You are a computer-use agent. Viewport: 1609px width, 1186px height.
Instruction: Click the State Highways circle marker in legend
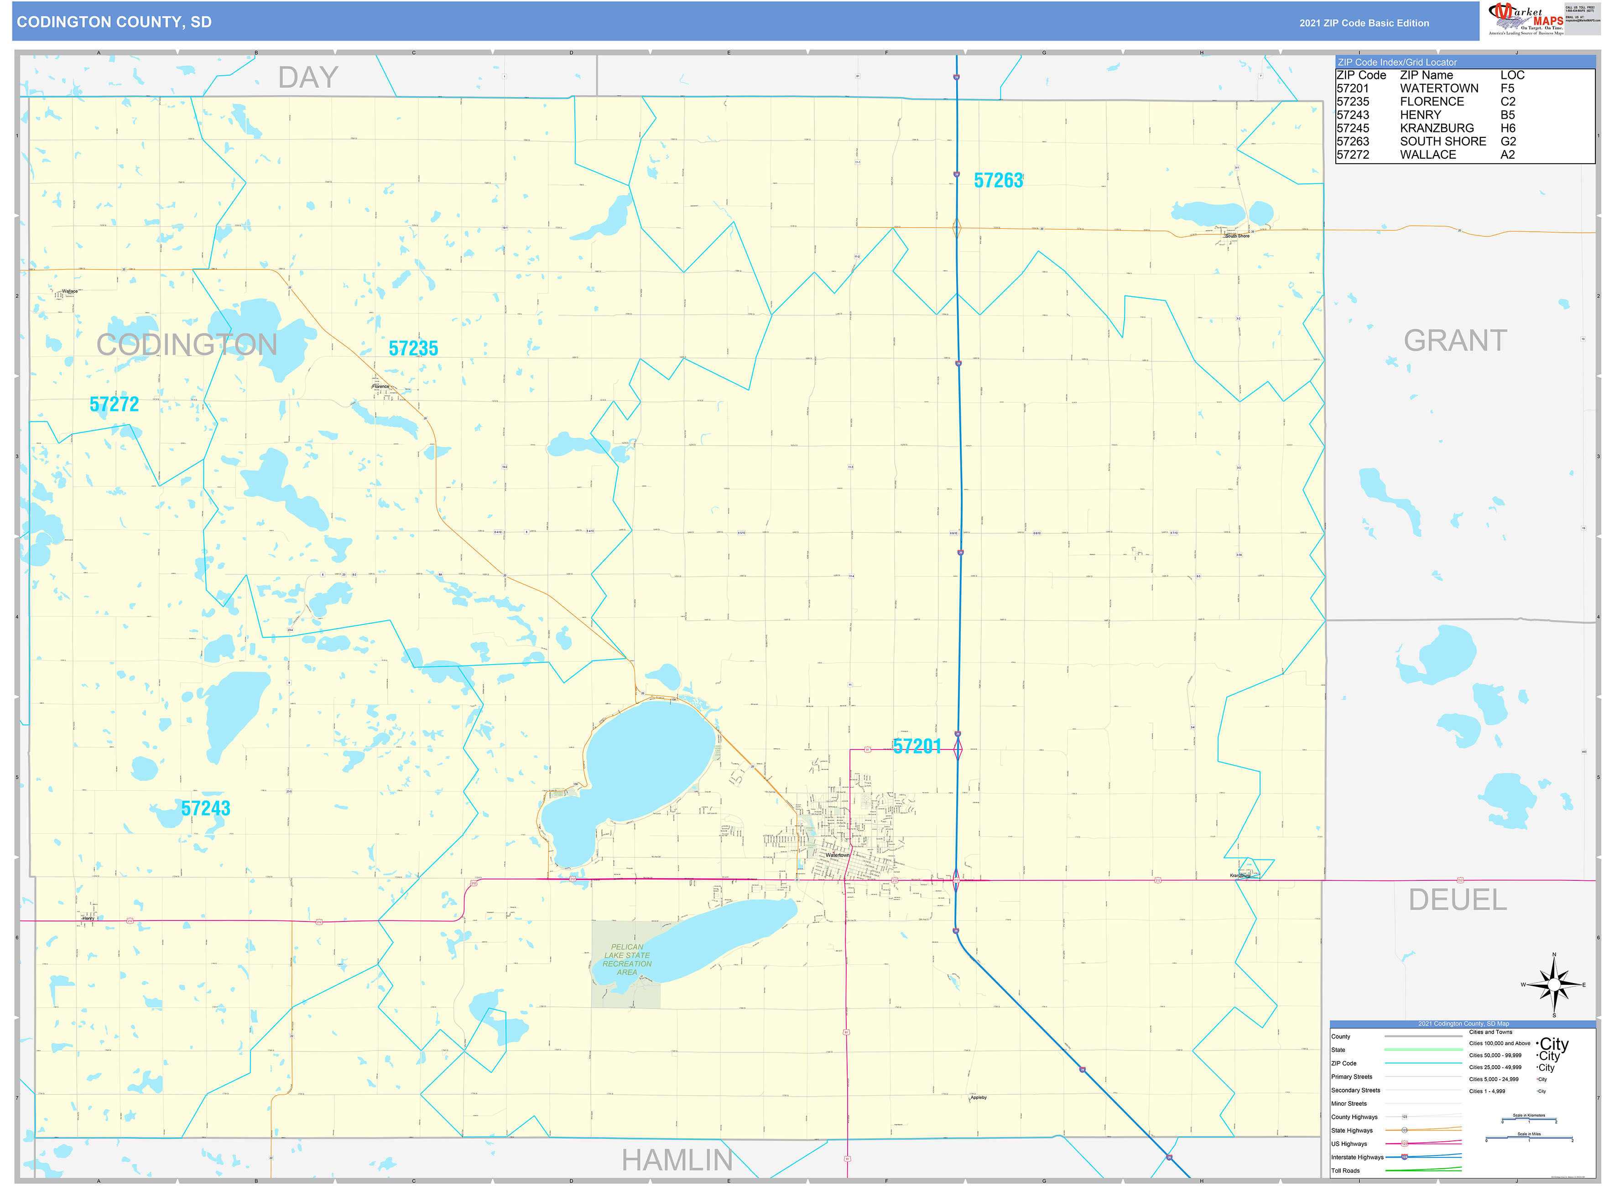(x=1404, y=1130)
